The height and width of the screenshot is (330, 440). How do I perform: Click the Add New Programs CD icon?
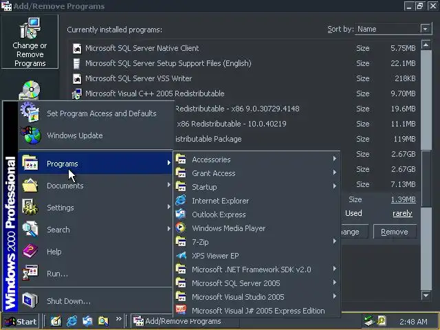(30, 90)
